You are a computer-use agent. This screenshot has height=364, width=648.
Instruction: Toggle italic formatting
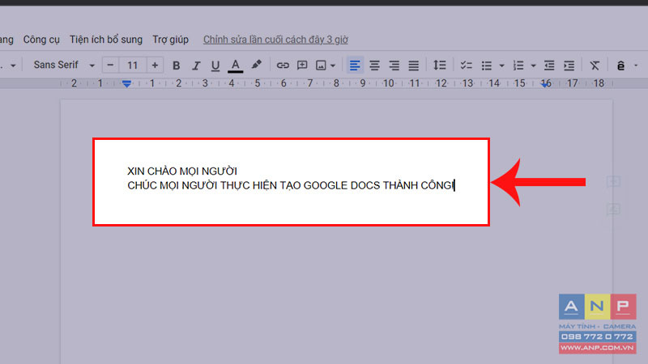tap(196, 66)
